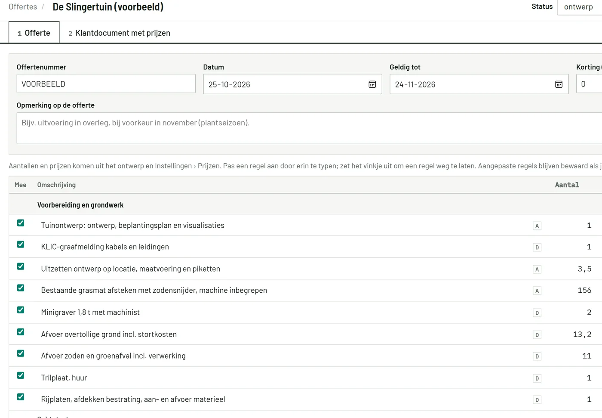Uncheck the KLIC-graafmelding line item
This screenshot has height=418, width=602.
(x=21, y=245)
